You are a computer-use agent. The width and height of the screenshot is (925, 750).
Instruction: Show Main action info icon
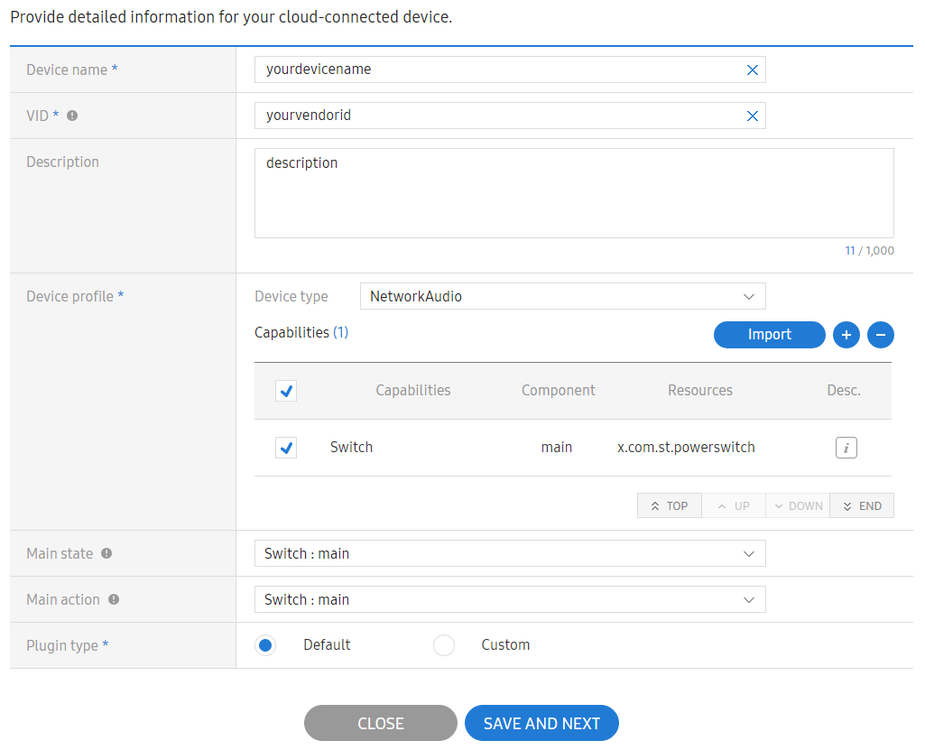pyautogui.click(x=113, y=599)
